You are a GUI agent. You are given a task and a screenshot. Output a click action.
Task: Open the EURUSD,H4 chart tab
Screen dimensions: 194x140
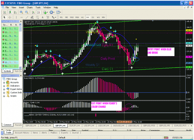[x=46, y=125]
